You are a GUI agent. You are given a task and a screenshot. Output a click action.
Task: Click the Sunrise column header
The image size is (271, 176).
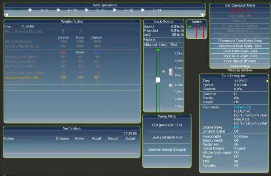pos(63,37)
